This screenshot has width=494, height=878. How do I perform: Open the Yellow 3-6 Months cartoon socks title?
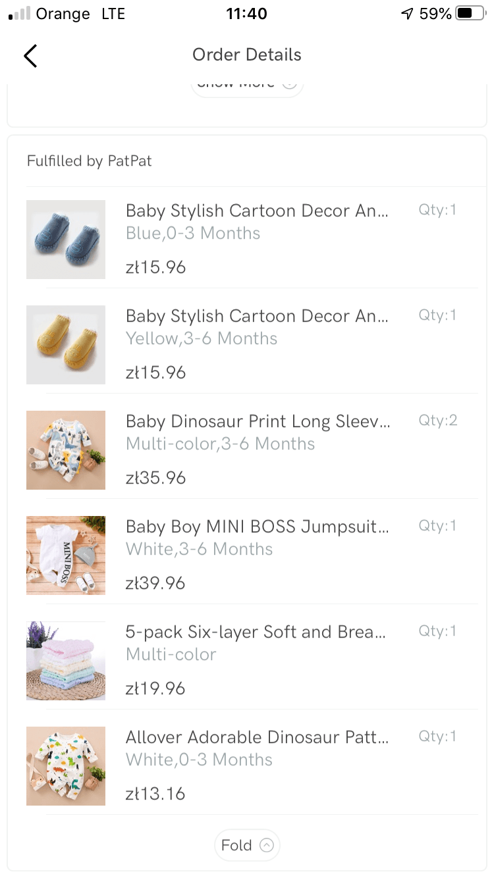257,316
